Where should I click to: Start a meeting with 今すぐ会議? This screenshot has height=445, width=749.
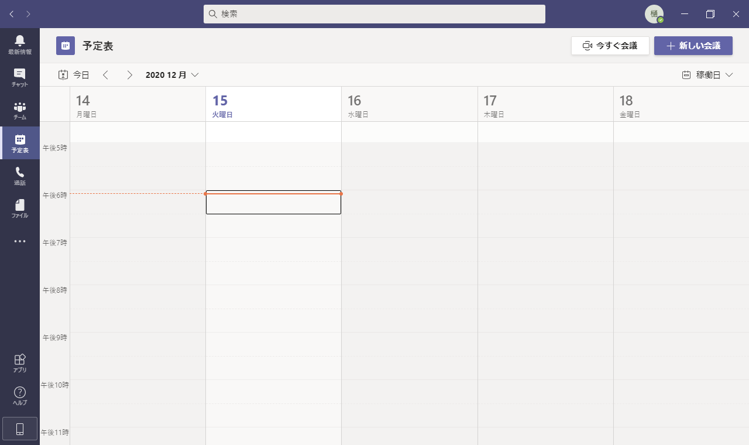tap(610, 46)
